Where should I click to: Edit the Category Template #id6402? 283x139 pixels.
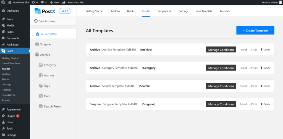pos(254,68)
